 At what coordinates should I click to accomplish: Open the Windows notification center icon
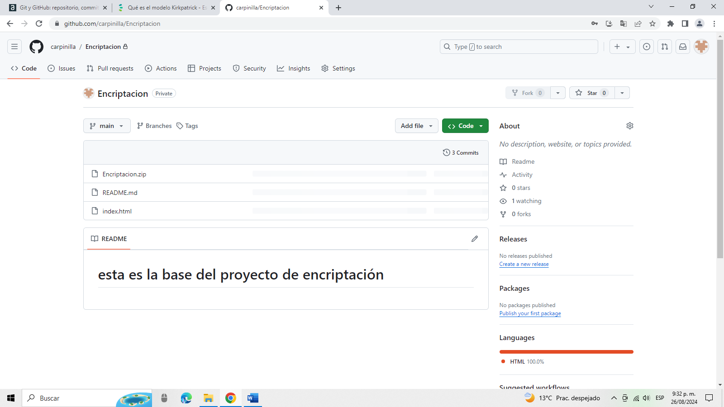click(x=709, y=398)
